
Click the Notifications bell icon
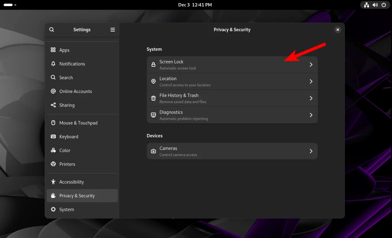click(53, 64)
